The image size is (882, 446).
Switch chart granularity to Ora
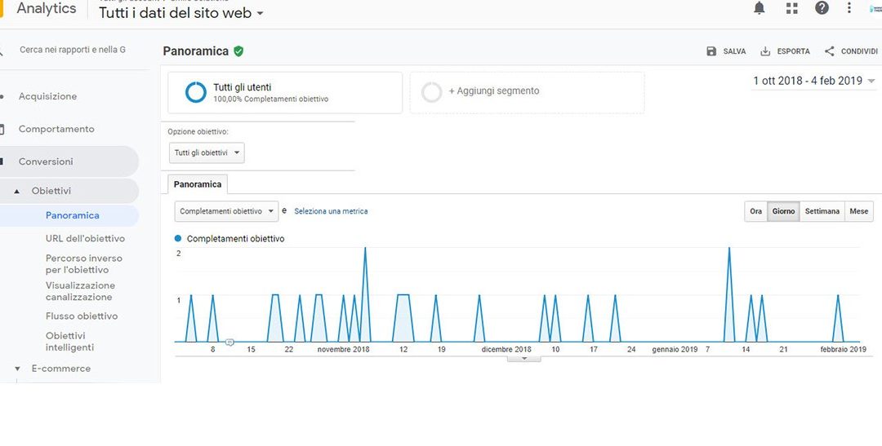click(756, 211)
